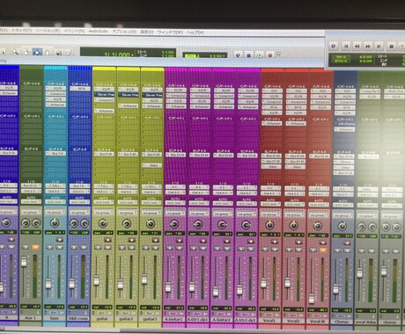
Task: Solo the Chorus track
Action: tap(337, 250)
